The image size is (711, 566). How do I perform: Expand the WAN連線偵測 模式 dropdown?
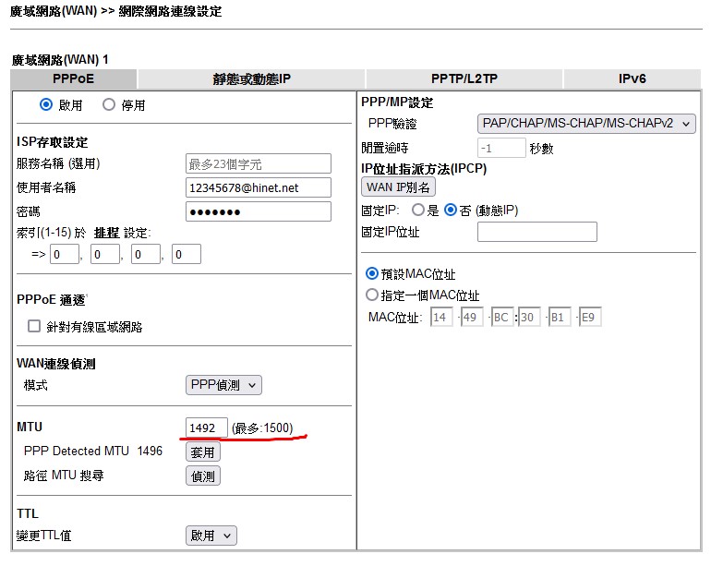coord(223,385)
